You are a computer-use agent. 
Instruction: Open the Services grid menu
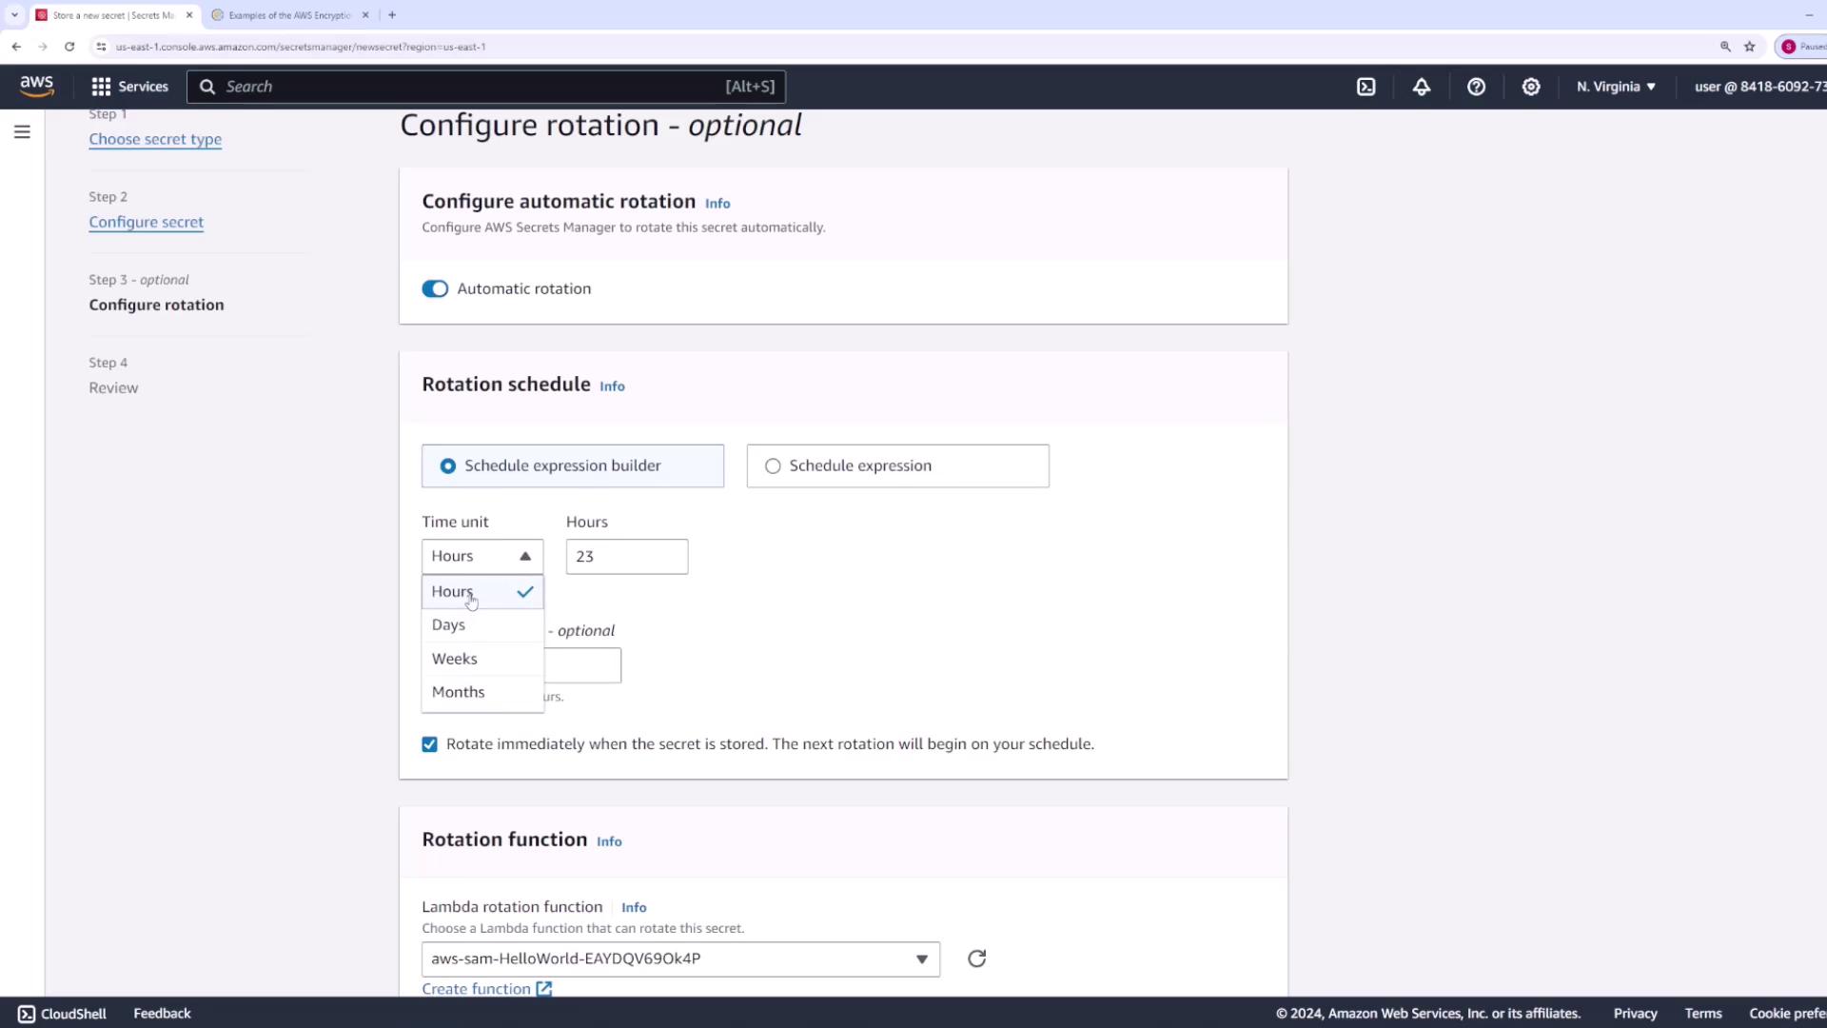129,87
